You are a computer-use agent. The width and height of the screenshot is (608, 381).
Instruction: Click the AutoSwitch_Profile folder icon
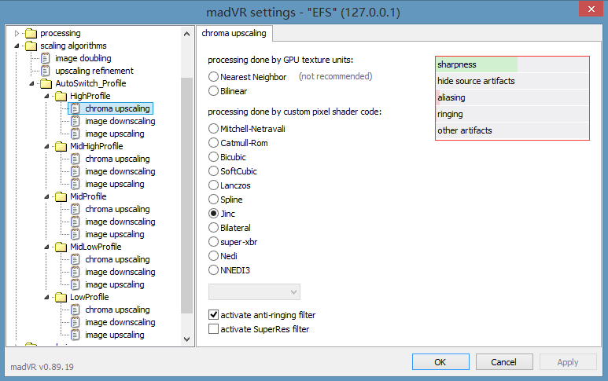(x=46, y=83)
